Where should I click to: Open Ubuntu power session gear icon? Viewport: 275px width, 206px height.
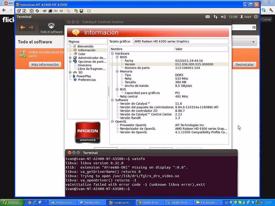(256, 17)
